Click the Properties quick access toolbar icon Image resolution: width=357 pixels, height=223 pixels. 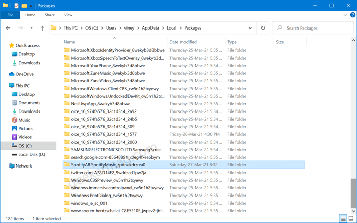[16, 6]
